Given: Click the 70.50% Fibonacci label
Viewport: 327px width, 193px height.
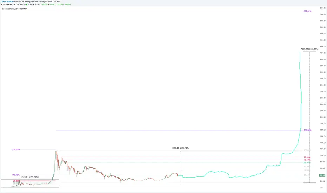Looking at the screenshot, I should [307, 160].
